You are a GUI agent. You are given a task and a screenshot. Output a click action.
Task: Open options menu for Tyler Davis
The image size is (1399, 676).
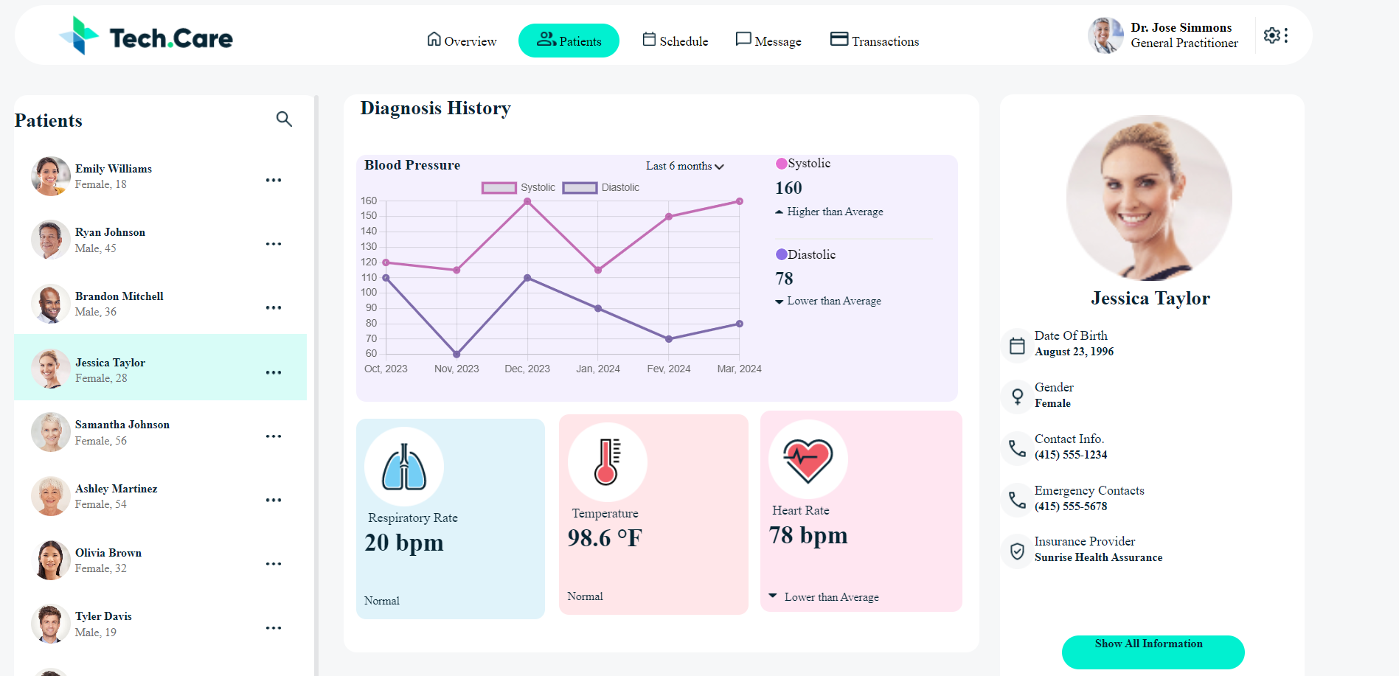(x=274, y=627)
